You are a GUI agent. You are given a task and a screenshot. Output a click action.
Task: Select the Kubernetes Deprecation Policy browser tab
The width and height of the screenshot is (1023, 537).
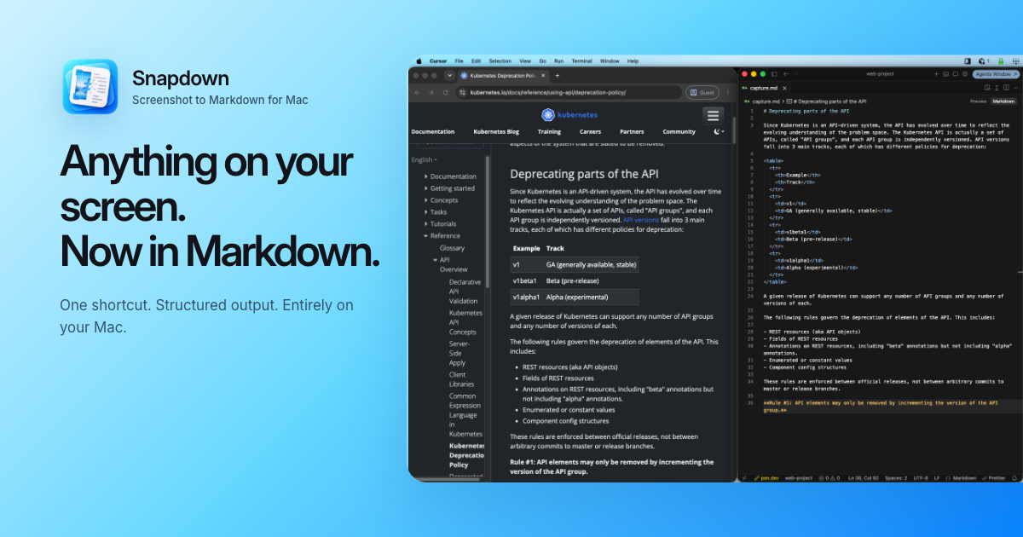click(x=503, y=76)
